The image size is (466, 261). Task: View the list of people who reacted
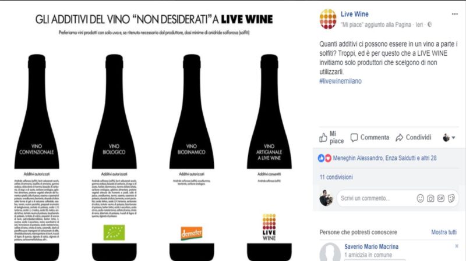384,158
